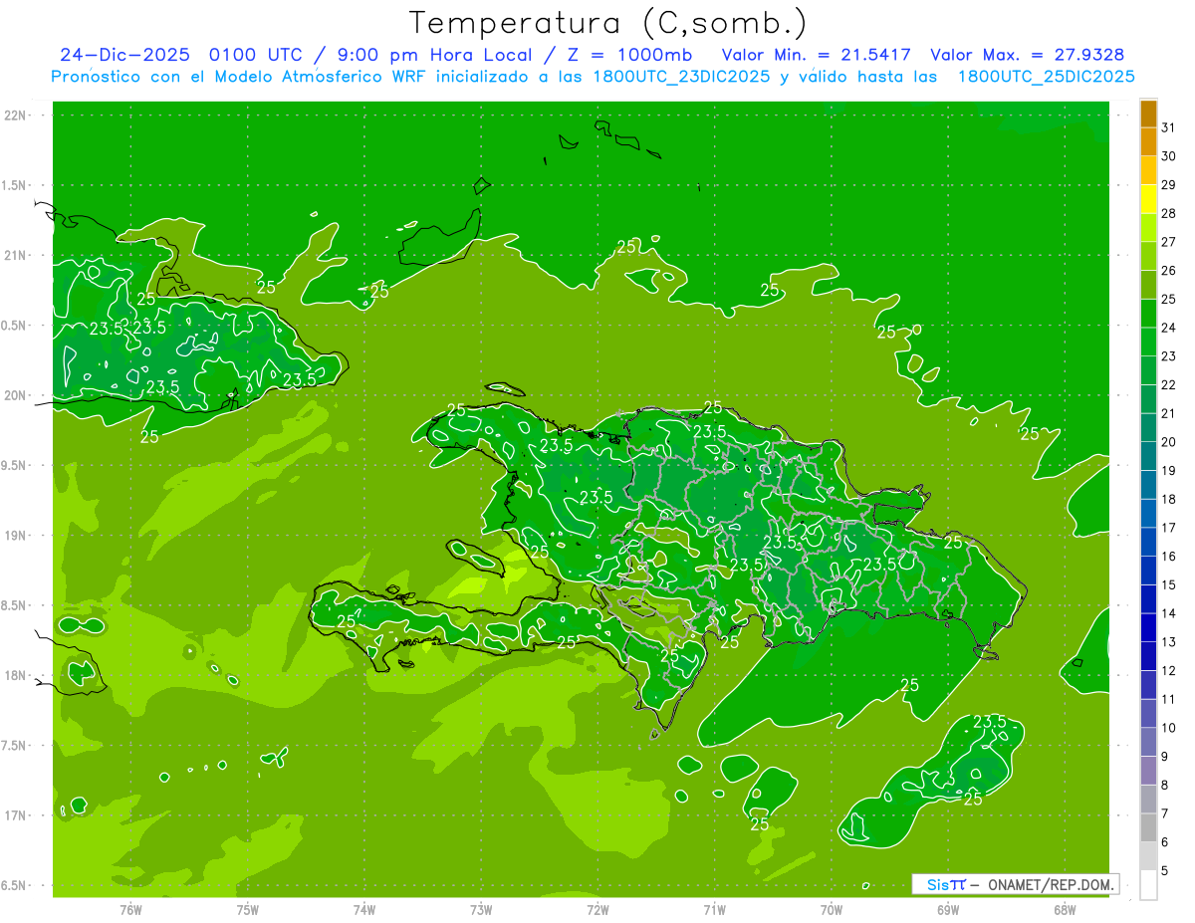Click the 76W longitude axis label
The height and width of the screenshot is (923, 1195).
click(130, 909)
